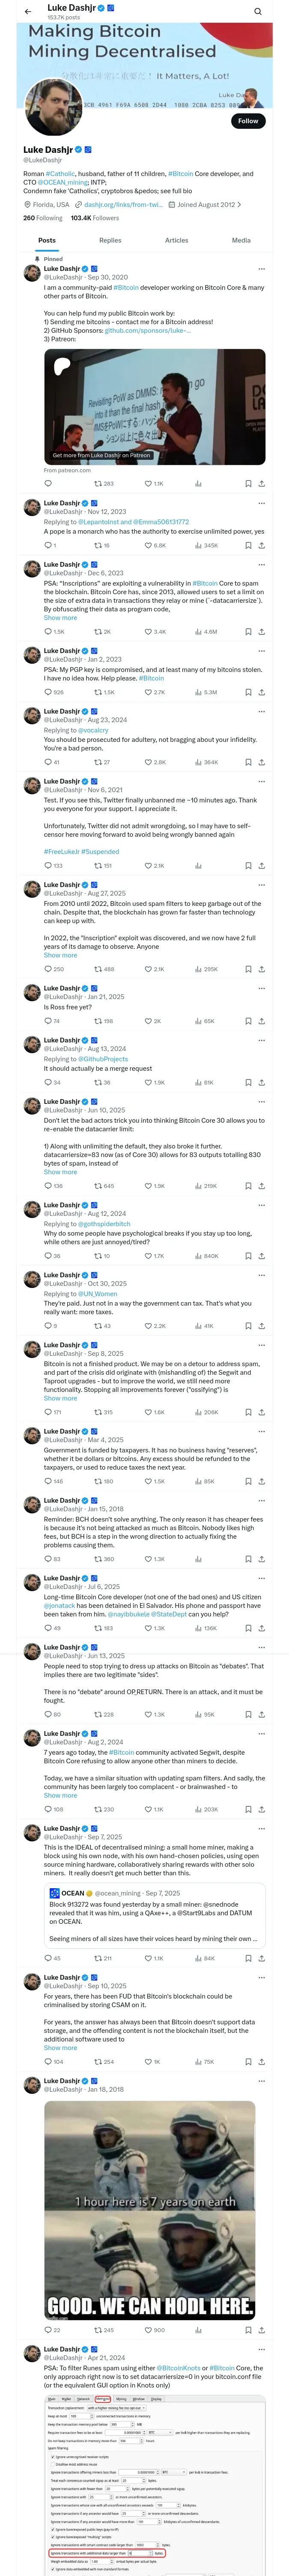Bookmark the Dec 6, 2023 Inscriptions post
Screen dimensions: 289x2576
click(248, 632)
